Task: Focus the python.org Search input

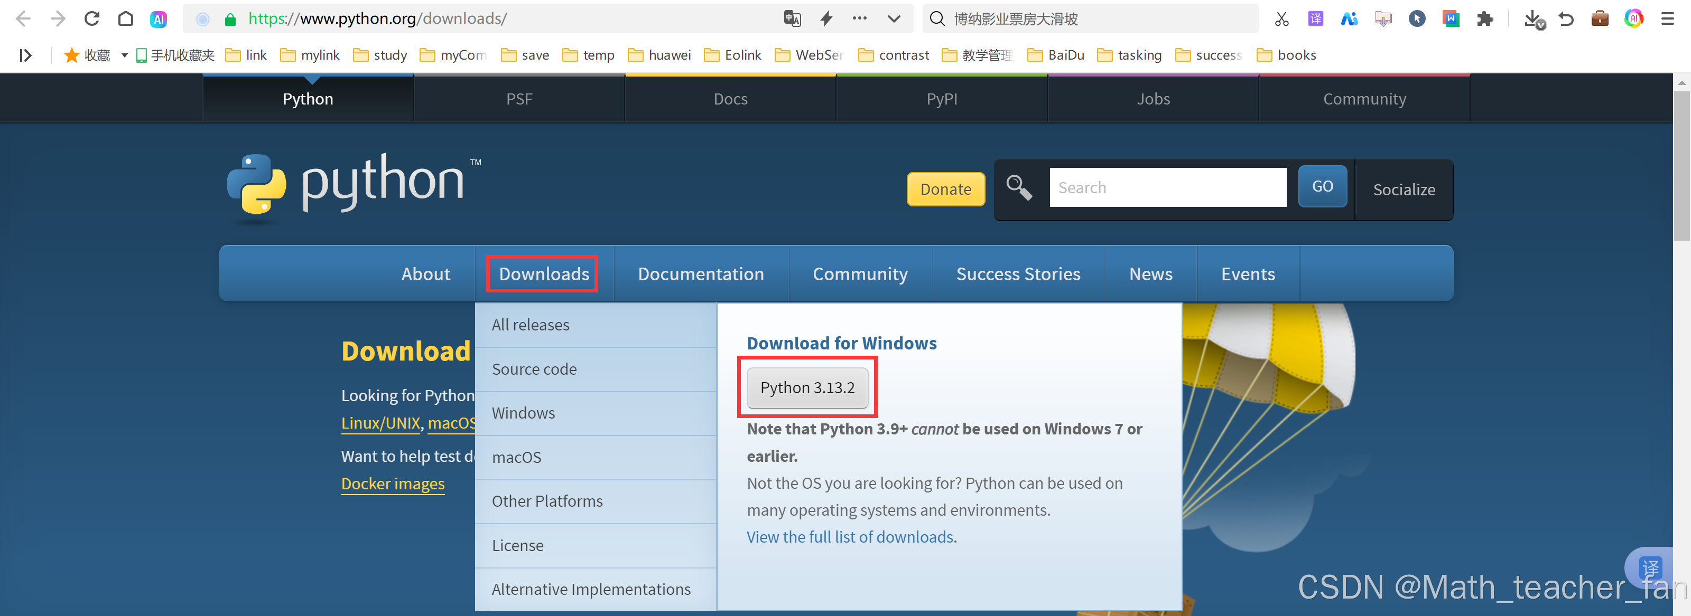Action: [x=1168, y=187]
